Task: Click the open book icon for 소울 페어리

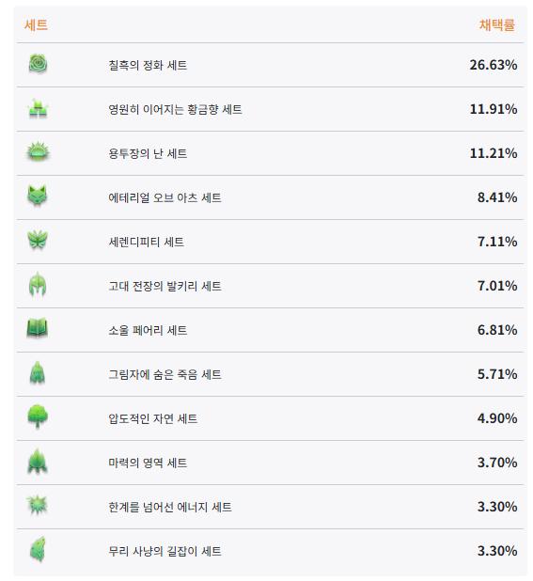Action: coord(38,329)
